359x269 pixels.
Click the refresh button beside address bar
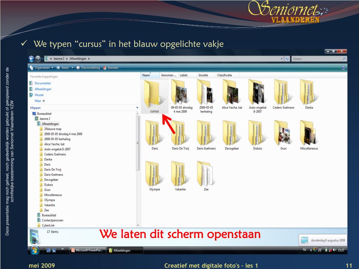pyautogui.click(x=287, y=59)
